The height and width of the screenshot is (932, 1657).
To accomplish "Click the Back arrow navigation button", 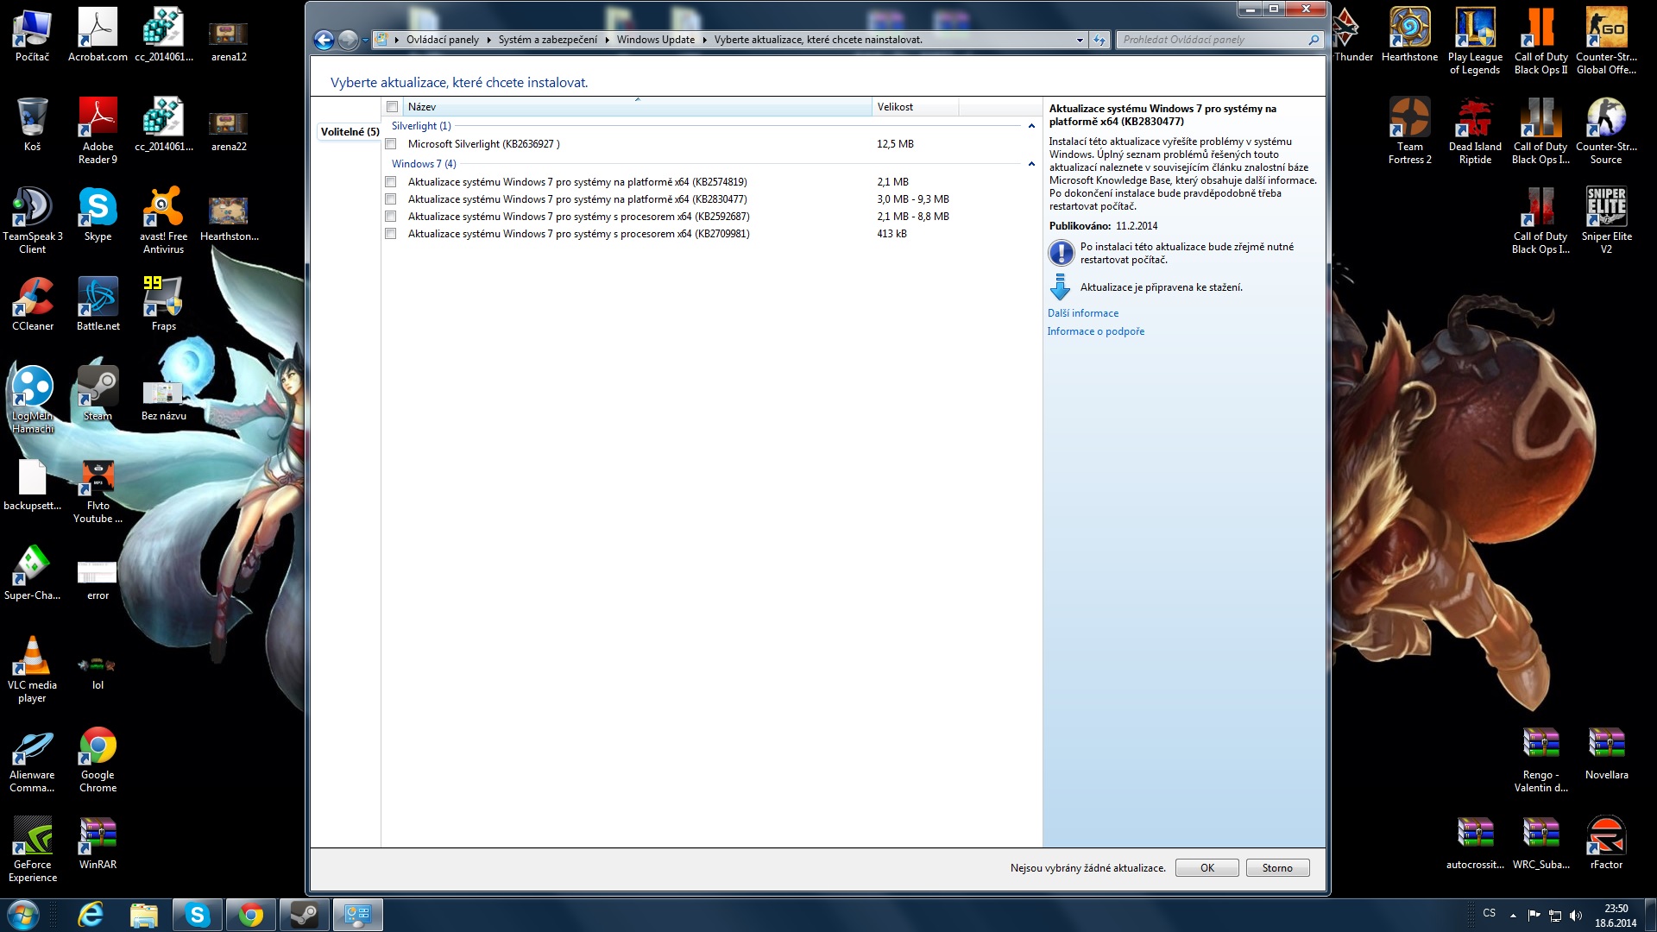I will click(x=324, y=40).
